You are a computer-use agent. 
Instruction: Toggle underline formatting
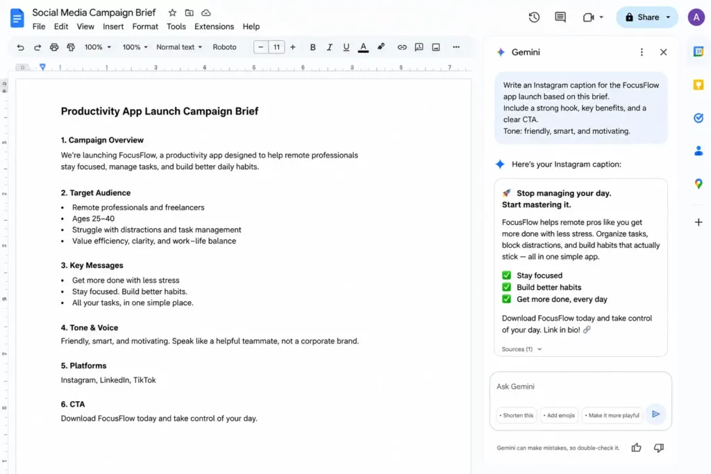(346, 47)
